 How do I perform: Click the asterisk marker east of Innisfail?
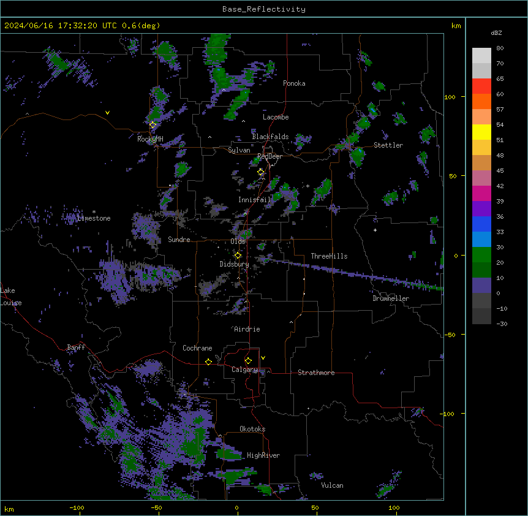coord(307,186)
